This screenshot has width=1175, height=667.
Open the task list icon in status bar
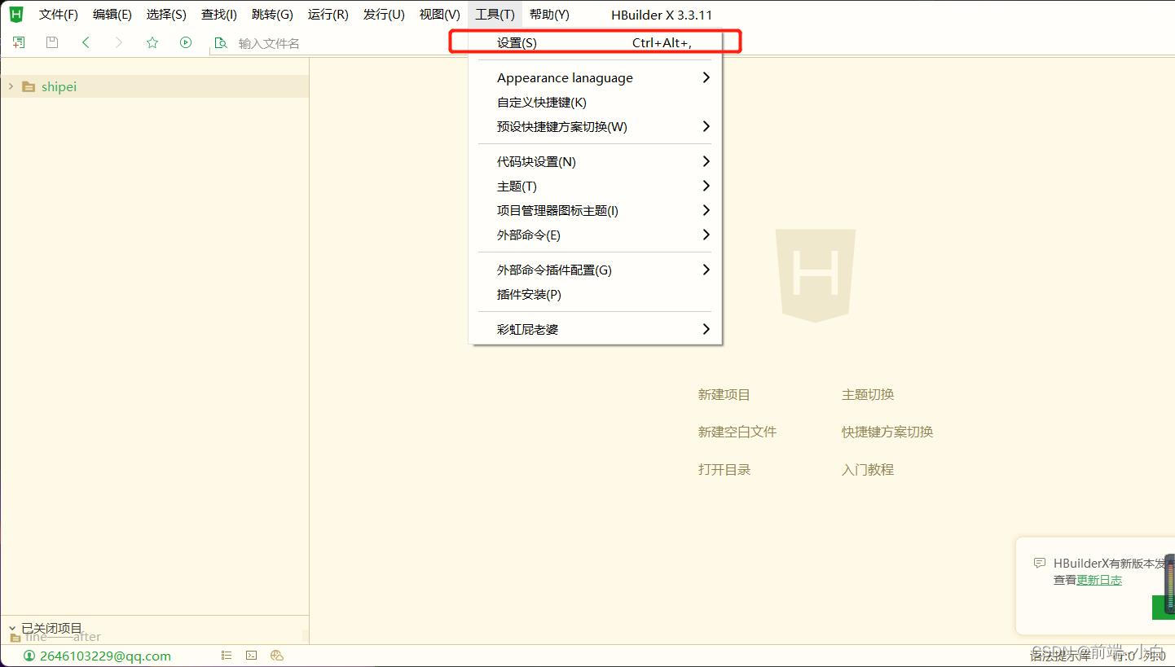(x=226, y=655)
